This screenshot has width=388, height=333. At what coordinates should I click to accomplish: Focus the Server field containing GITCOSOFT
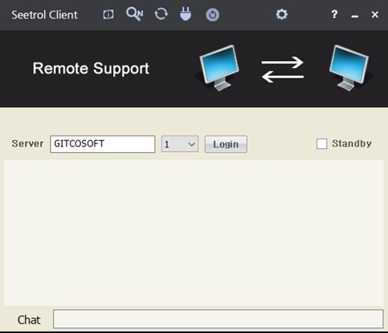click(x=103, y=144)
